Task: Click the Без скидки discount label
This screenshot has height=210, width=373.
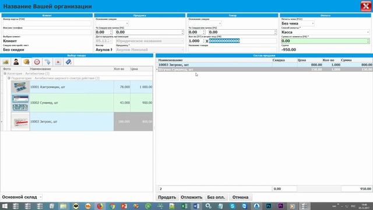Action: pos(13,50)
